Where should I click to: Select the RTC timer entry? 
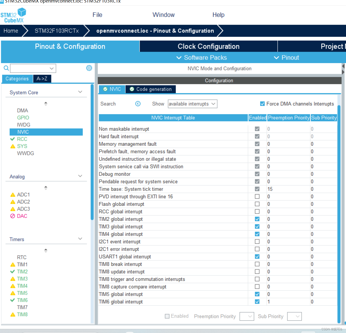[22, 257]
